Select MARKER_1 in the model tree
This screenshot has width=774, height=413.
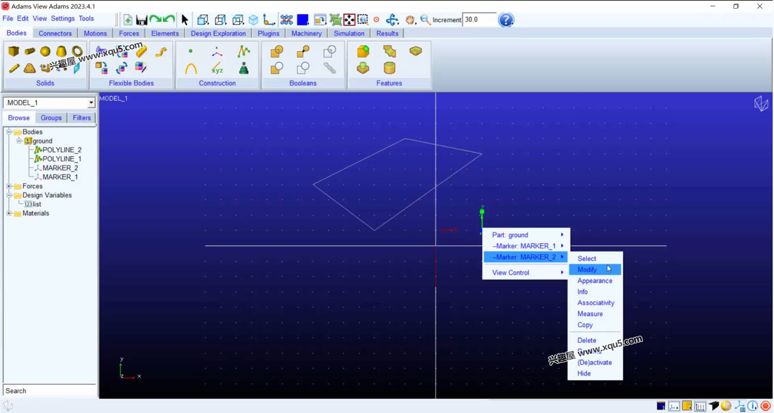coord(60,177)
